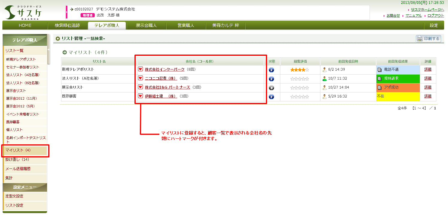Open 既存顧客 in the sidebar
Image resolution: width=448 pixels, height=218 pixels.
tap(25, 122)
